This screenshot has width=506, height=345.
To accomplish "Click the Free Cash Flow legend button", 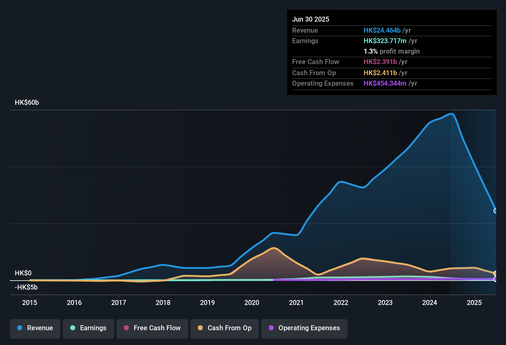I will (152, 328).
